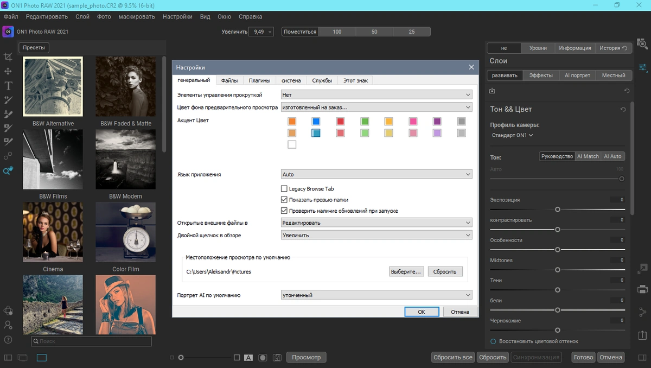Image resolution: width=651 pixels, height=368 pixels.
Task: Toggle the right panel visibility icon
Action: [643, 358]
